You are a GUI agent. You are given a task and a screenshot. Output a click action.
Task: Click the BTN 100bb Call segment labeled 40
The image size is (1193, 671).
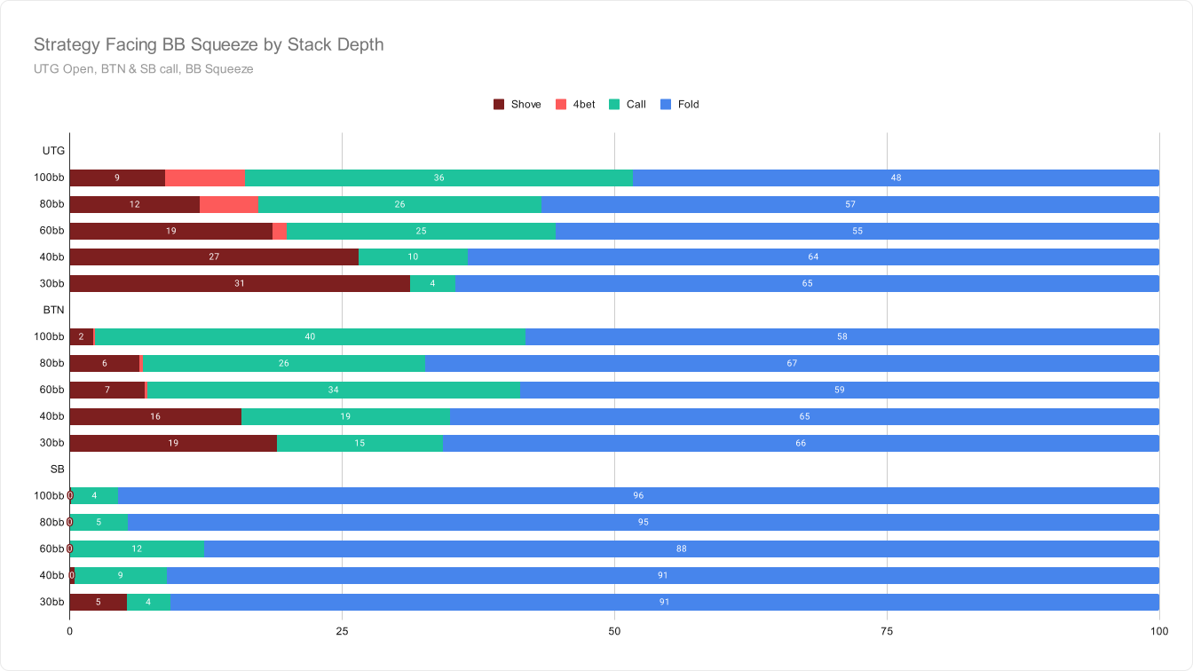click(x=310, y=337)
